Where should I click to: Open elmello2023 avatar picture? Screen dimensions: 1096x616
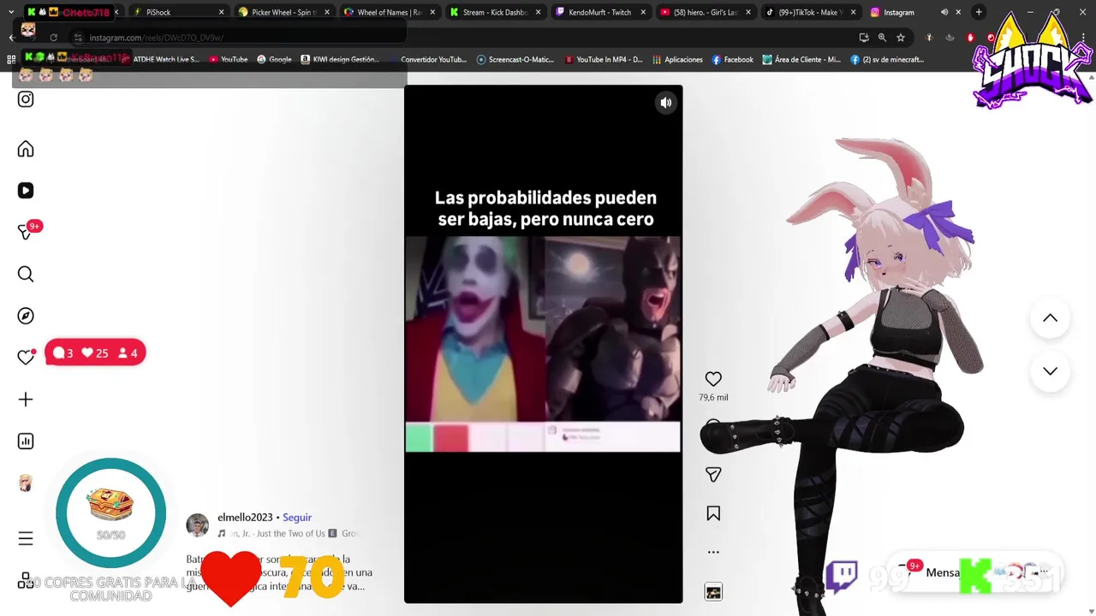coord(198,525)
